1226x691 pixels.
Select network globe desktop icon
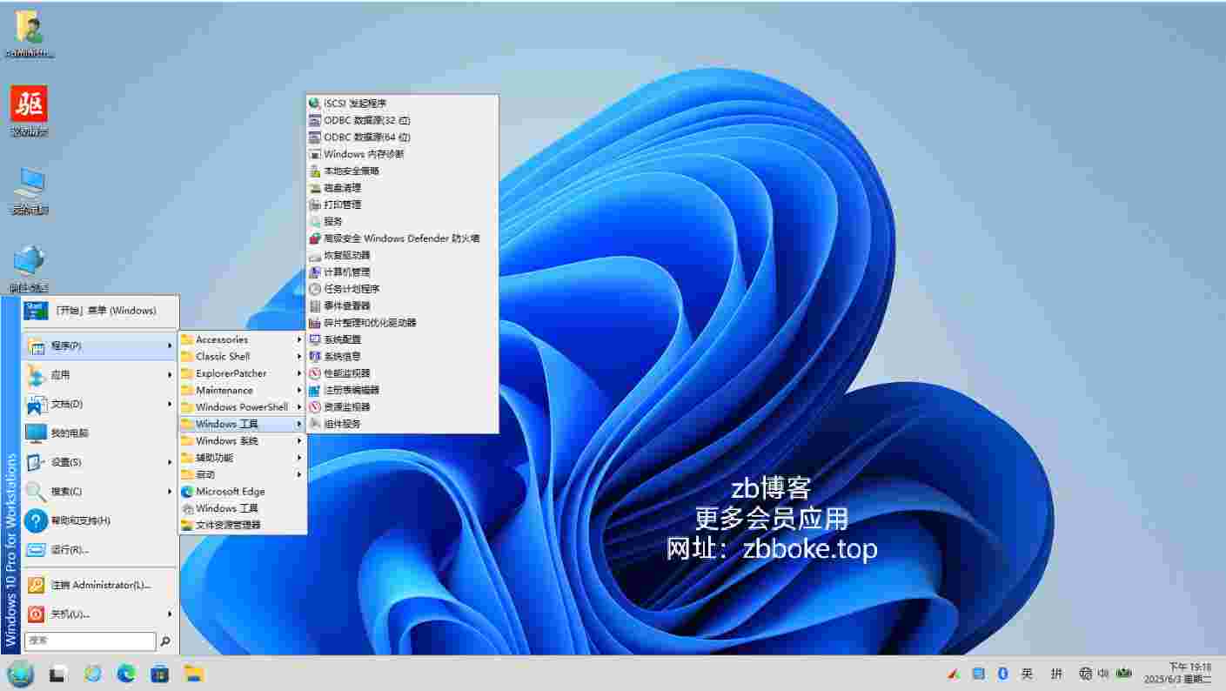pos(29,268)
